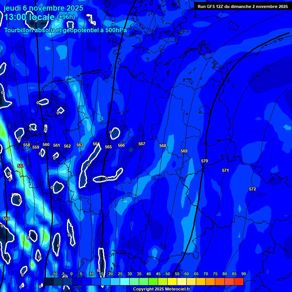Click the 90 value on the color scale
This screenshot has width=292, height=292.
coord(243,274)
